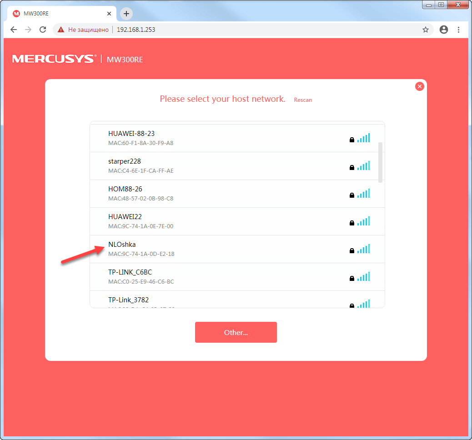
Task: Click the Mercusys logo
Action: pos(54,59)
